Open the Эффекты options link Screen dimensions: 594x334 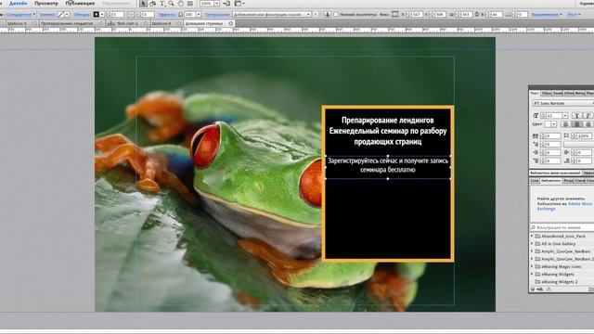(x=167, y=15)
